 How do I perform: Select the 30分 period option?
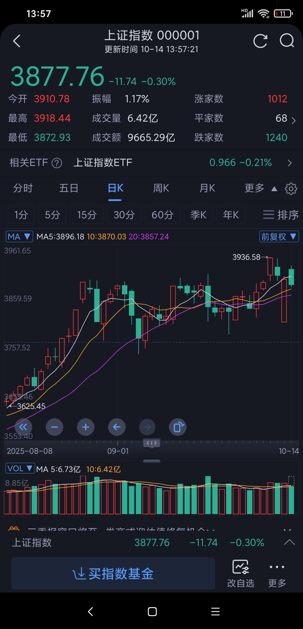click(124, 215)
